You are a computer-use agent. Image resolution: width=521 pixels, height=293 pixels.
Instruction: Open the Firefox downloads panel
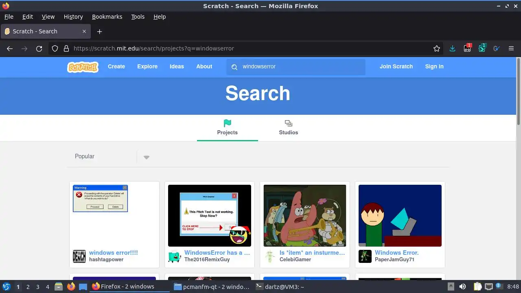(452, 48)
